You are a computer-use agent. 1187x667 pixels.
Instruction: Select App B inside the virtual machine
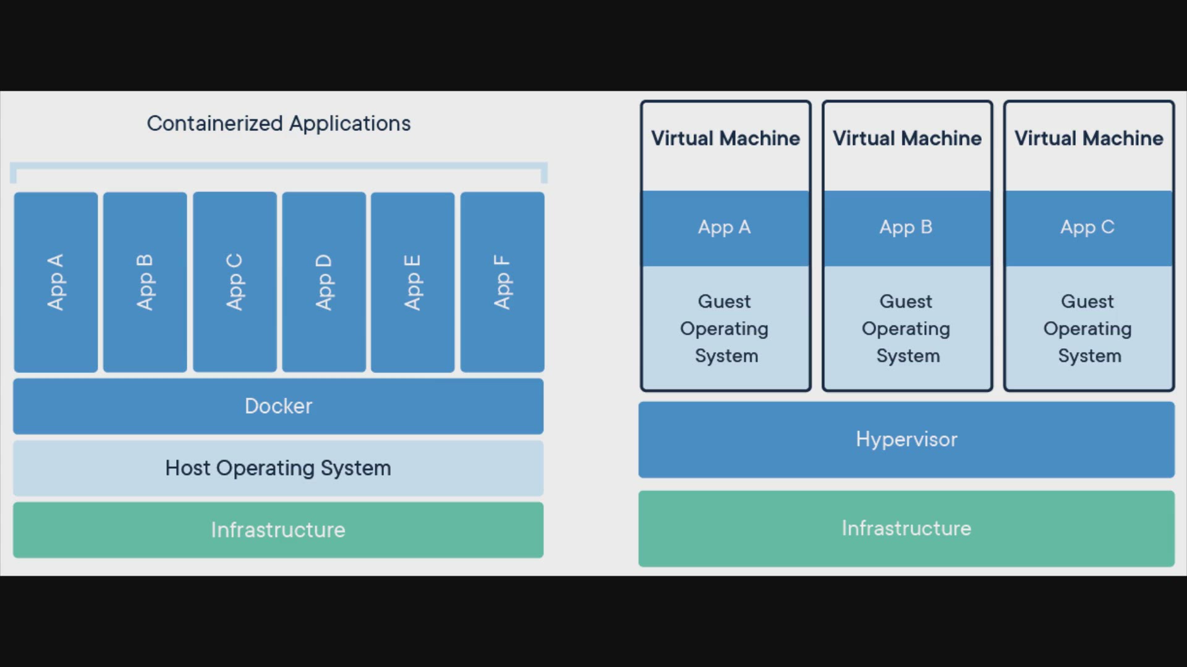(x=907, y=228)
